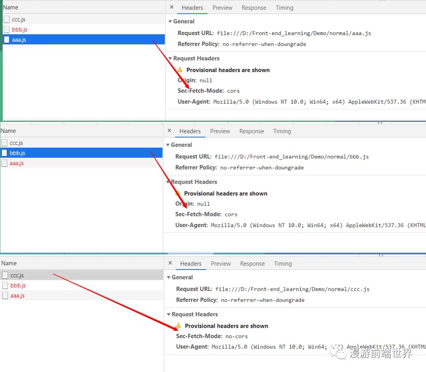Viewport: 426px width, 372px height.
Task: Select ccc.js in the list where aaa.js is selected
Action: (x=84, y=19)
